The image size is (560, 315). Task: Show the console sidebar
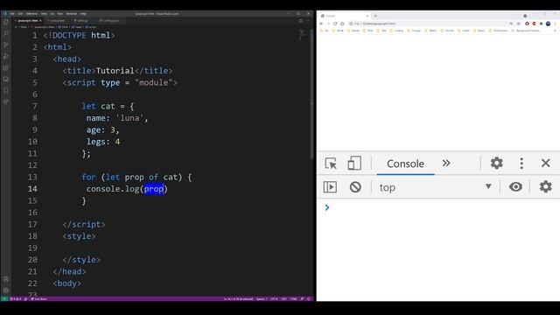pyautogui.click(x=330, y=186)
